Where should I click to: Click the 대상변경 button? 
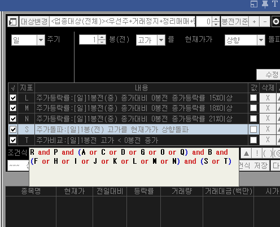point(34,21)
